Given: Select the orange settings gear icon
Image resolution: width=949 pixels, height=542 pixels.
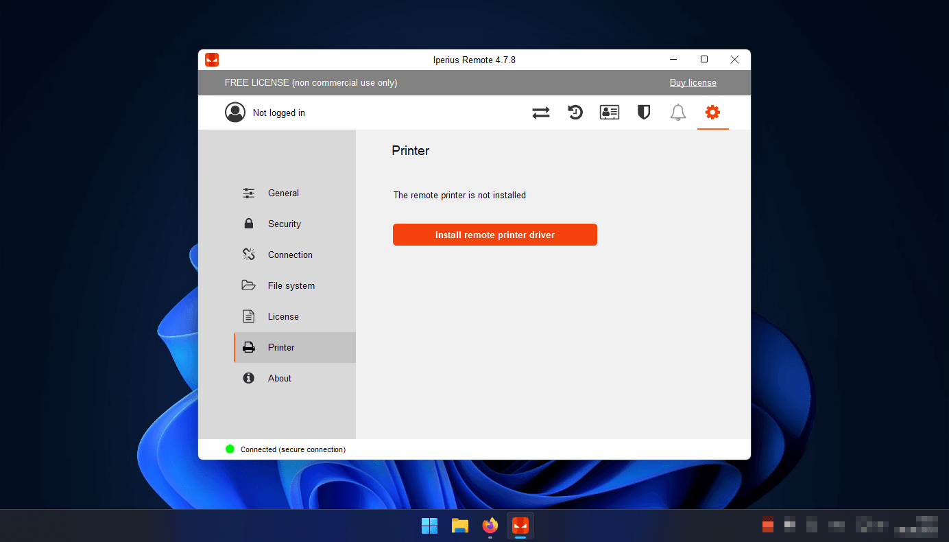Looking at the screenshot, I should [x=712, y=112].
